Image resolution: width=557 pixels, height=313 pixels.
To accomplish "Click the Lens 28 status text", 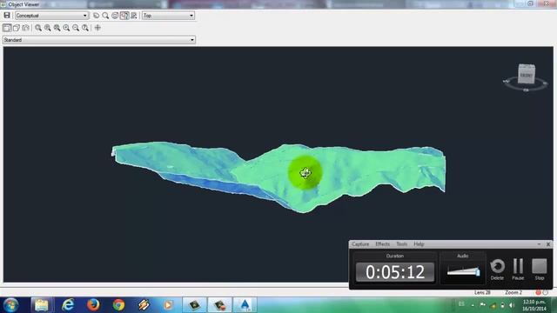I will (482, 292).
